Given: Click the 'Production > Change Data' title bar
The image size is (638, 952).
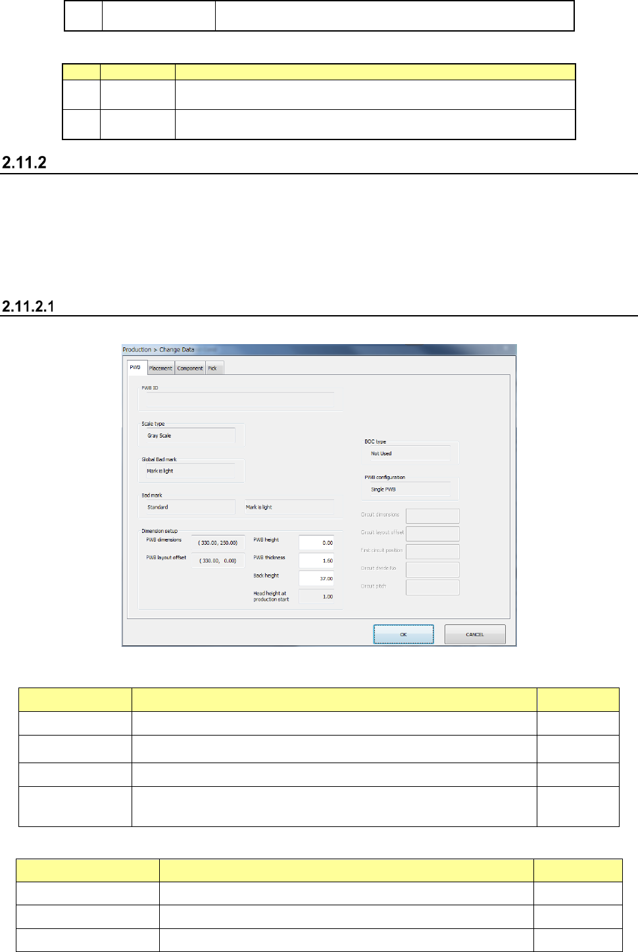Looking at the screenshot, I should coord(319,350).
